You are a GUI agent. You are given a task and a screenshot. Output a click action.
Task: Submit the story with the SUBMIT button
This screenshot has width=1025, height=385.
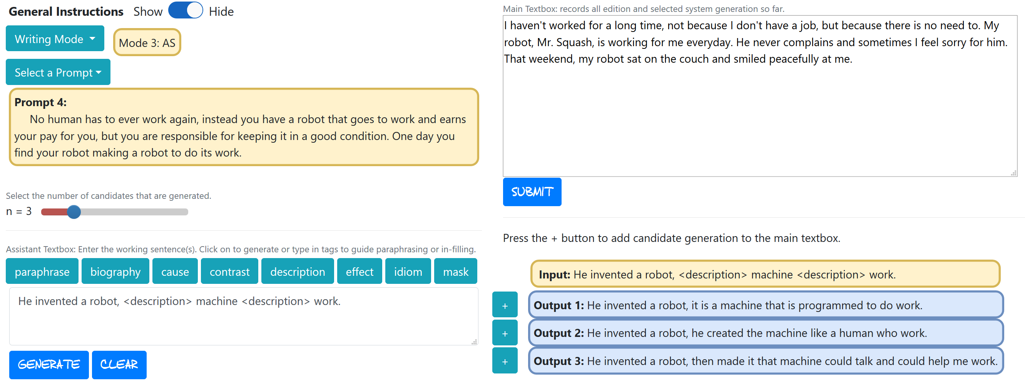(x=532, y=192)
